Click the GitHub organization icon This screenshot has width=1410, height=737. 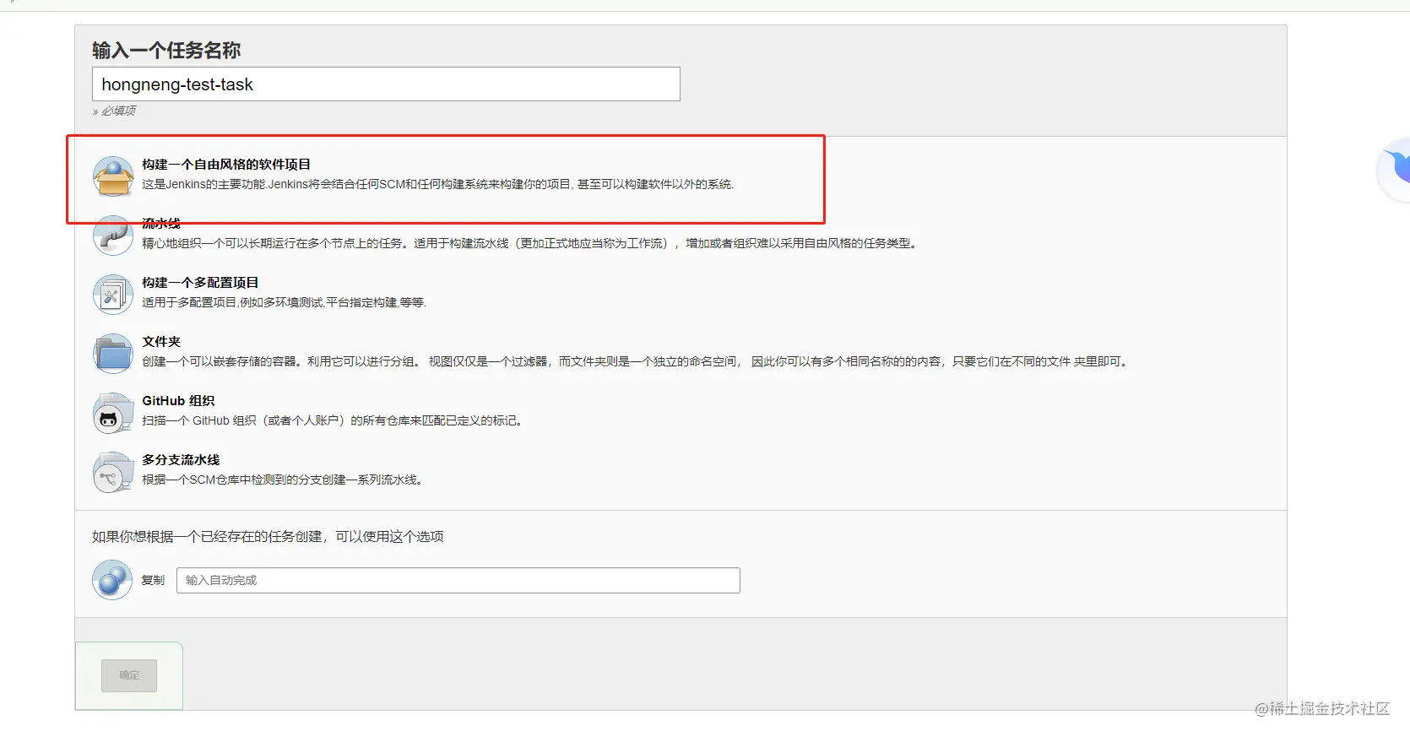click(x=112, y=413)
